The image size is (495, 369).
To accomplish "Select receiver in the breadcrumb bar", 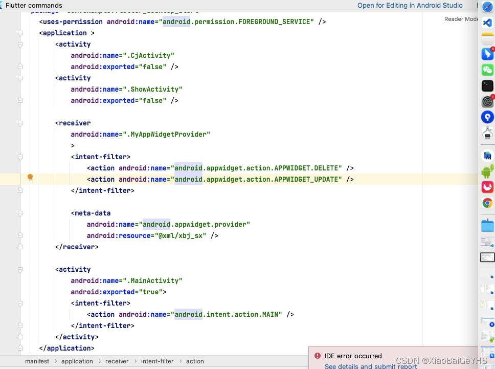I will click(117, 361).
